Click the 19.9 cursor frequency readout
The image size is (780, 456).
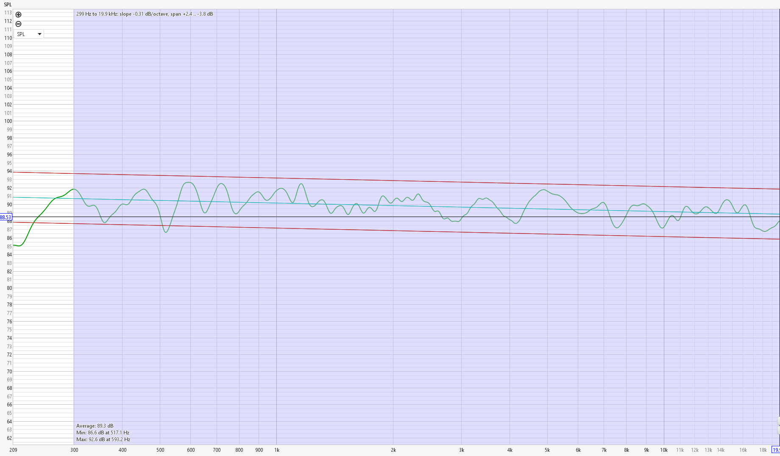click(776, 450)
